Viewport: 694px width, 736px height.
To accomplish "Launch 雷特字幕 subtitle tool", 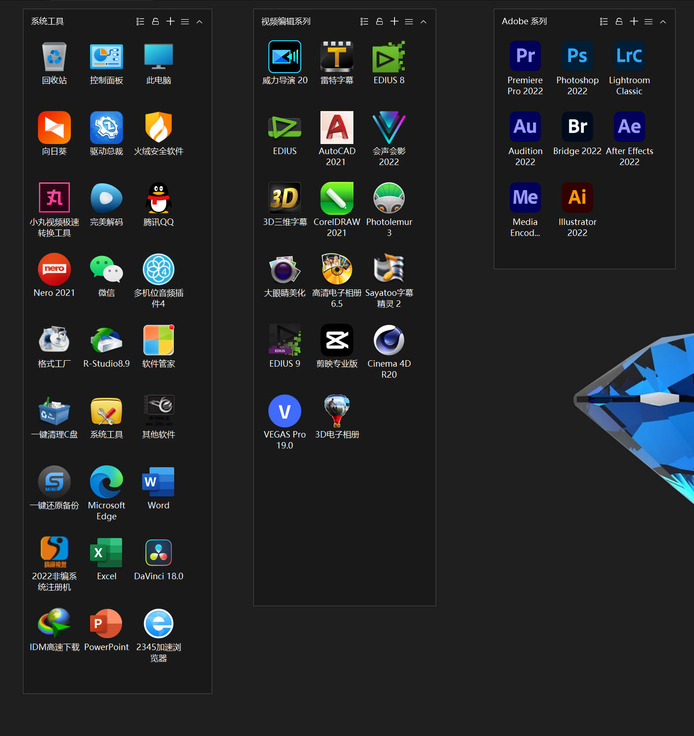I will pos(337,57).
